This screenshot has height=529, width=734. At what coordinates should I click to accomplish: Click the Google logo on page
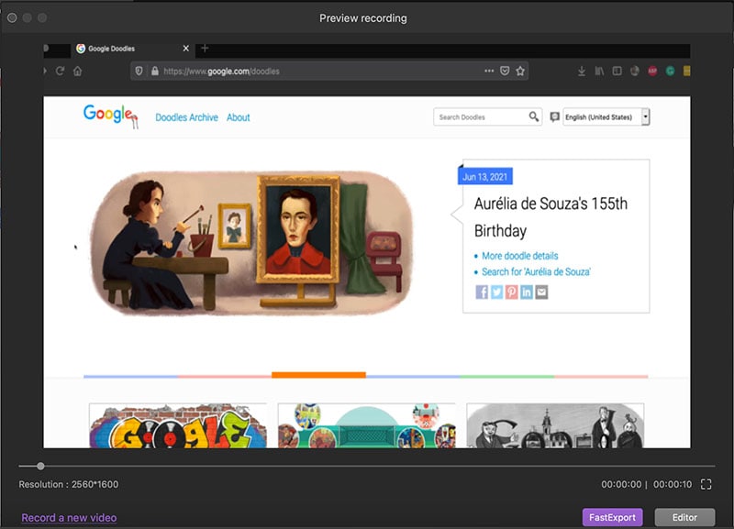point(110,116)
